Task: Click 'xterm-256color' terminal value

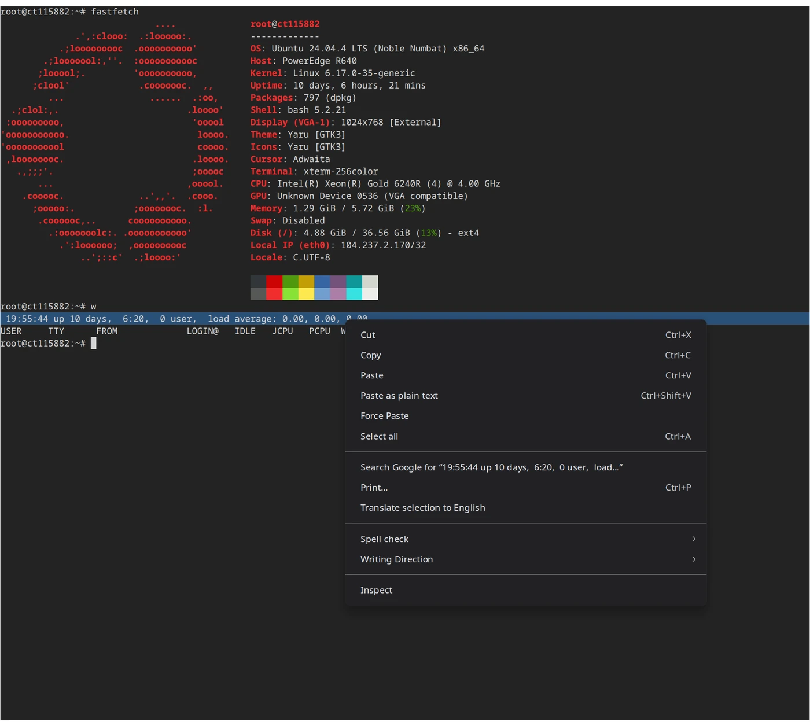Action: pos(341,171)
